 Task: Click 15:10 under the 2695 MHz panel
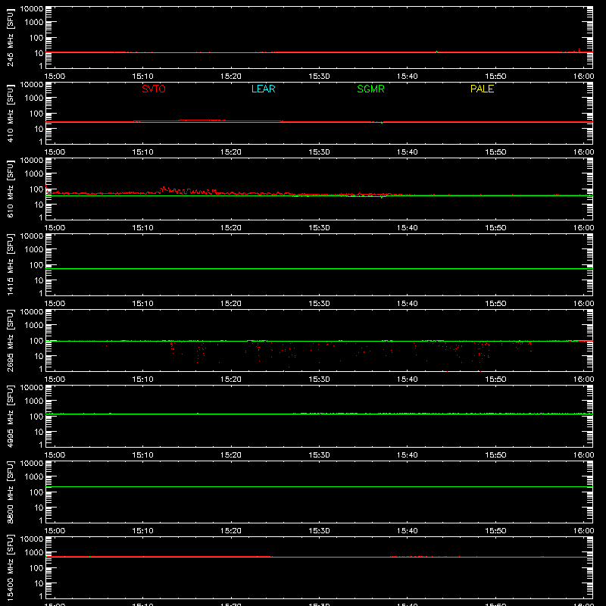point(143,380)
